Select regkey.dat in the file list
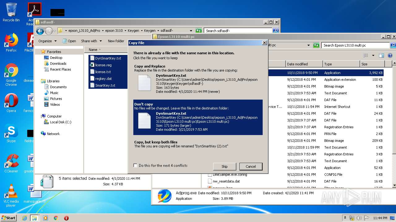 [x=104, y=79]
